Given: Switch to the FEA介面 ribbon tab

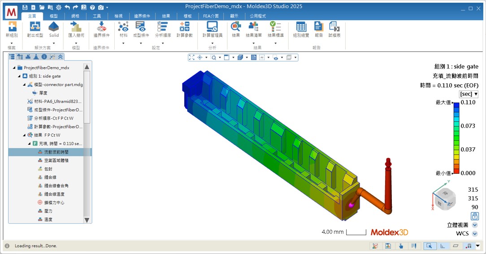Looking at the screenshot, I should point(211,16).
